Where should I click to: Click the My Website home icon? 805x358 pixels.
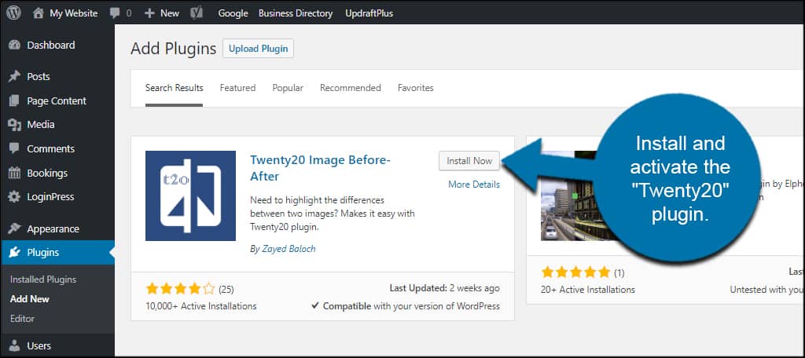click(x=39, y=13)
